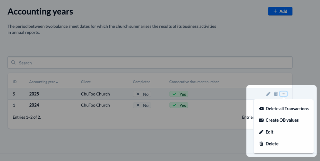Click the Client column header
Viewport: 320px width, 161px height.
(86, 82)
